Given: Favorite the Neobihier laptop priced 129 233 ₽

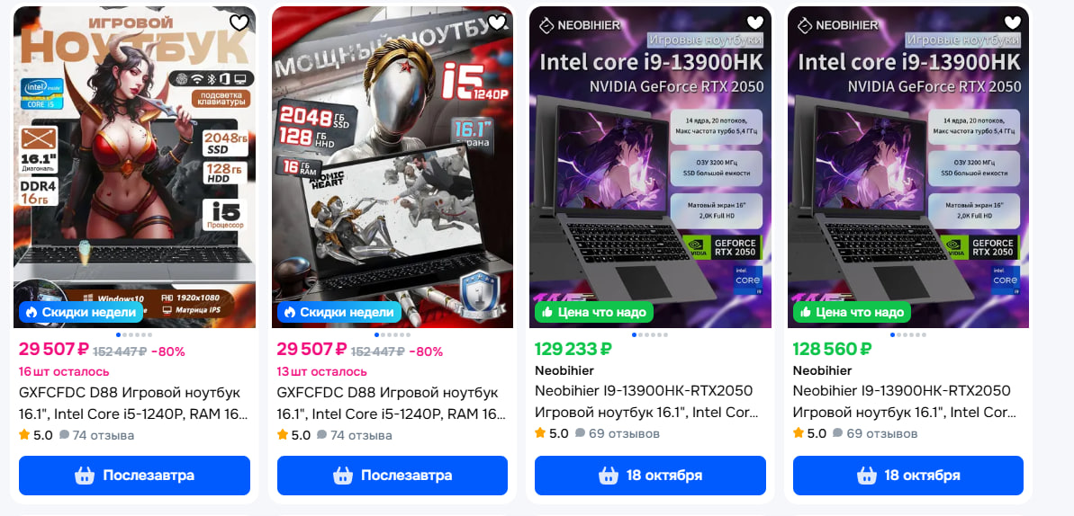Looking at the screenshot, I should (754, 22).
